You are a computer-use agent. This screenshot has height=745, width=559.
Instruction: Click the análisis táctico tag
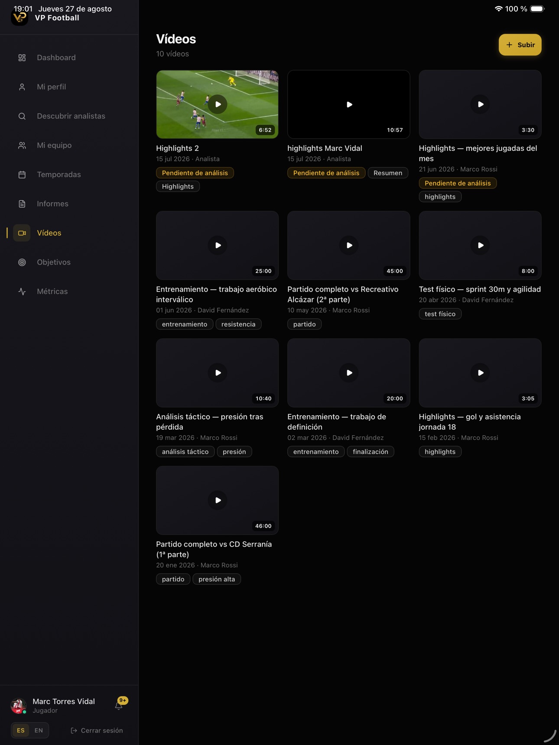185,452
